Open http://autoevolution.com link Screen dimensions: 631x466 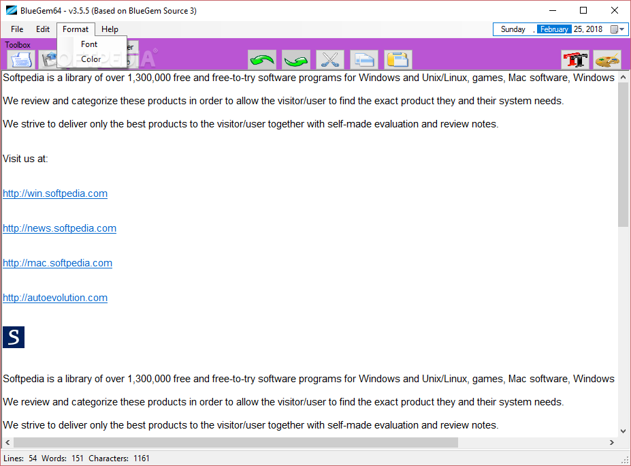(55, 298)
